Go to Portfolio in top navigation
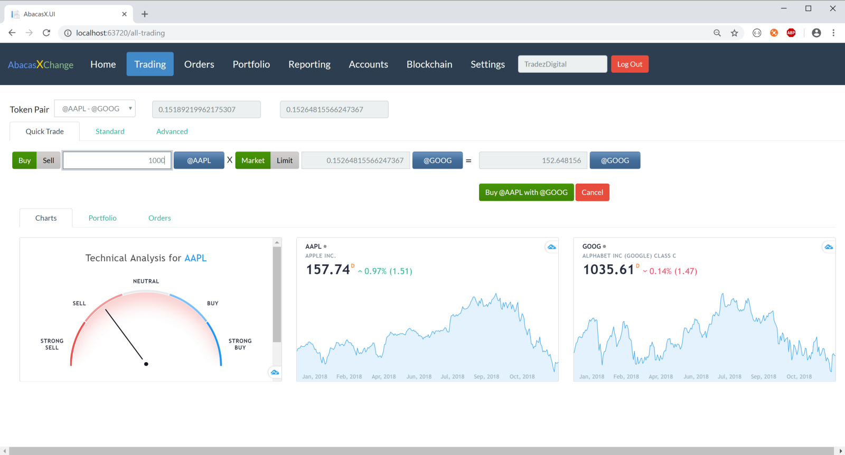This screenshot has width=845, height=455. pyautogui.click(x=251, y=64)
